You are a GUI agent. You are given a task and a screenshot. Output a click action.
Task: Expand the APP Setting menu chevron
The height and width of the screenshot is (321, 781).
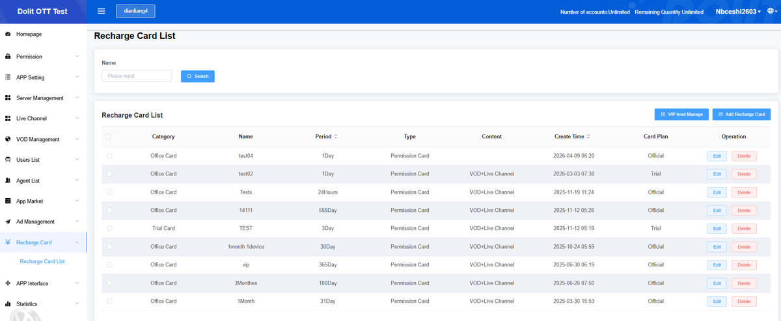(77, 77)
